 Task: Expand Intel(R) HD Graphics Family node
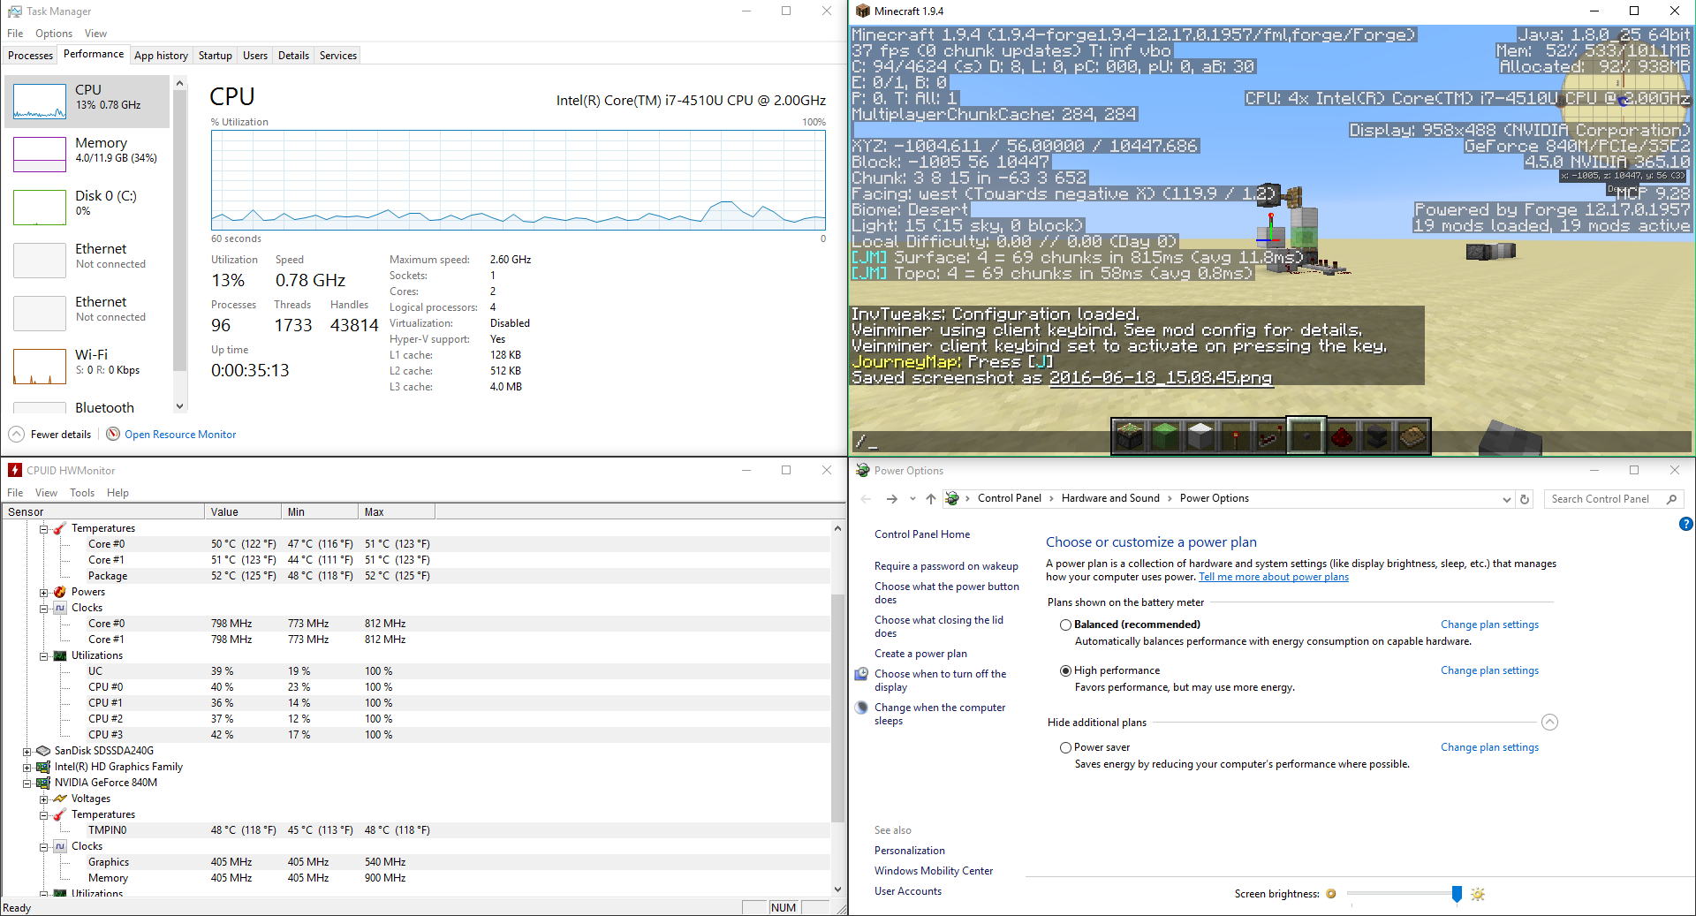[x=27, y=768]
